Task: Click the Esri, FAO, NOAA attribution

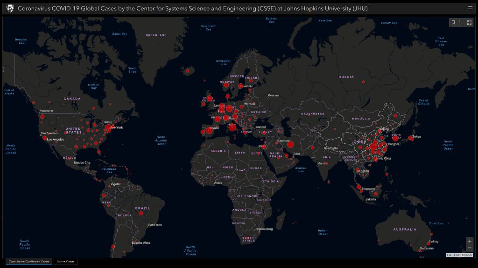Action: click(x=459, y=255)
